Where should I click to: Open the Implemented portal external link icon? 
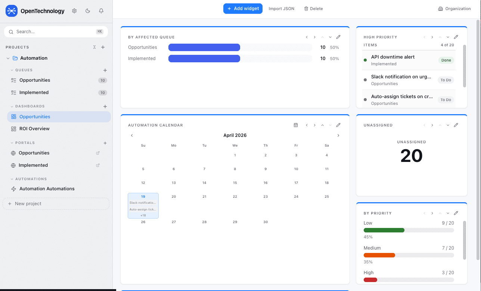click(98, 165)
